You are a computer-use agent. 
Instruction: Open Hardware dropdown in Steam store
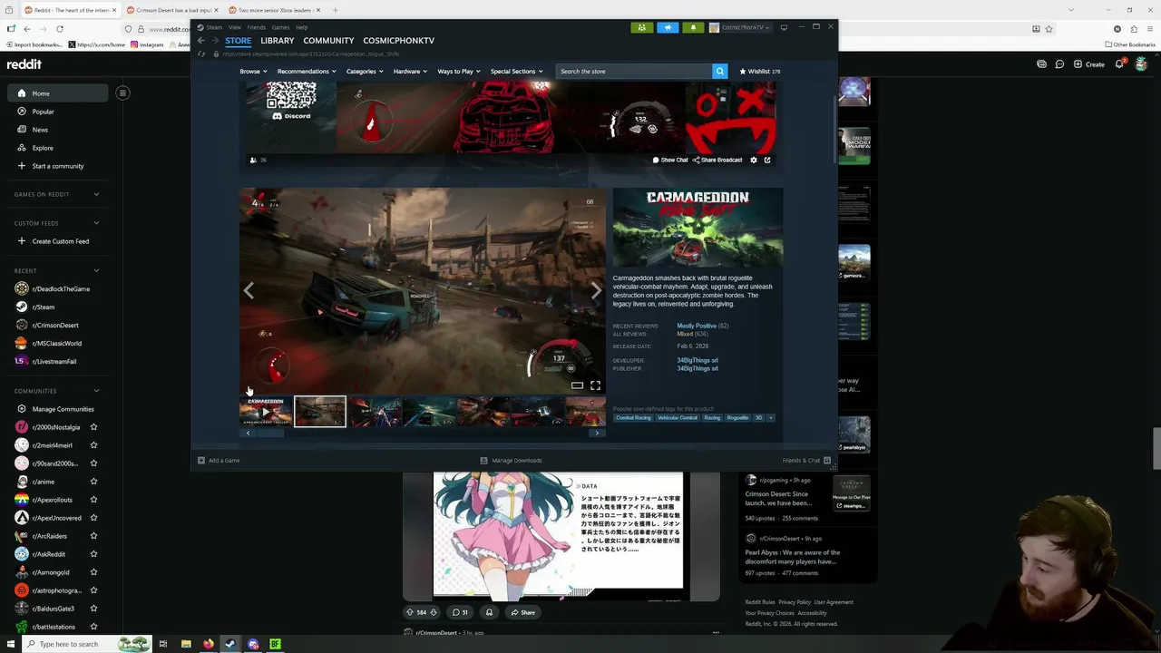tap(410, 71)
